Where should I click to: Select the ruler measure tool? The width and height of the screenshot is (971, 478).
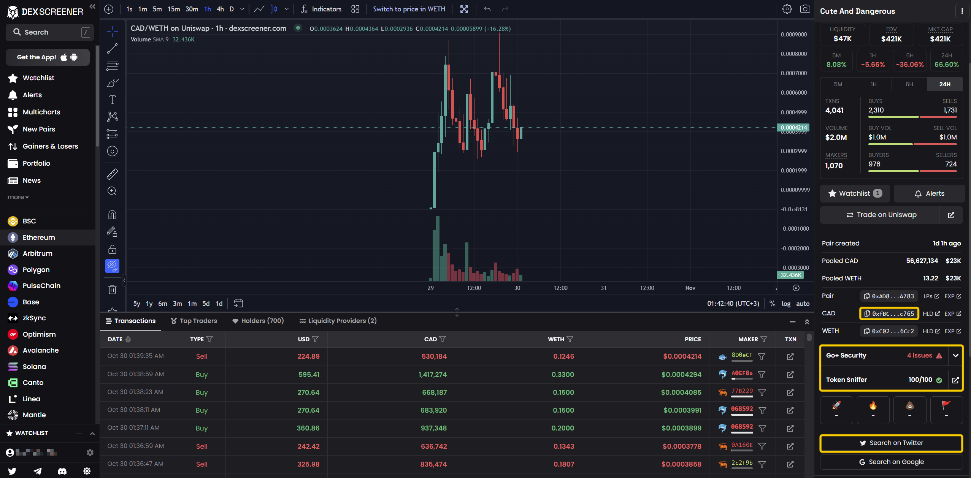tap(112, 174)
